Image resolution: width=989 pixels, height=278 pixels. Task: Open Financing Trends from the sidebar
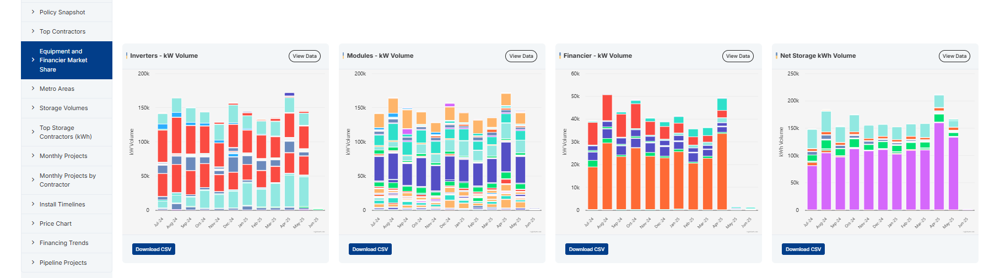coord(64,243)
